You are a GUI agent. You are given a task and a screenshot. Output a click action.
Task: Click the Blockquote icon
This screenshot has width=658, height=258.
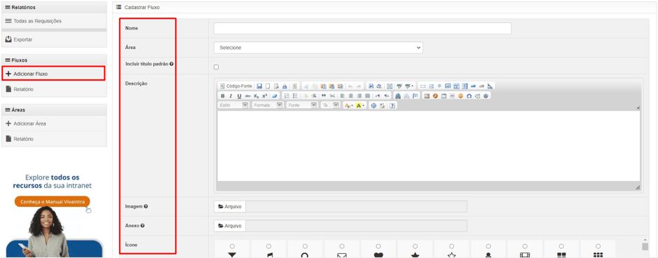point(324,96)
